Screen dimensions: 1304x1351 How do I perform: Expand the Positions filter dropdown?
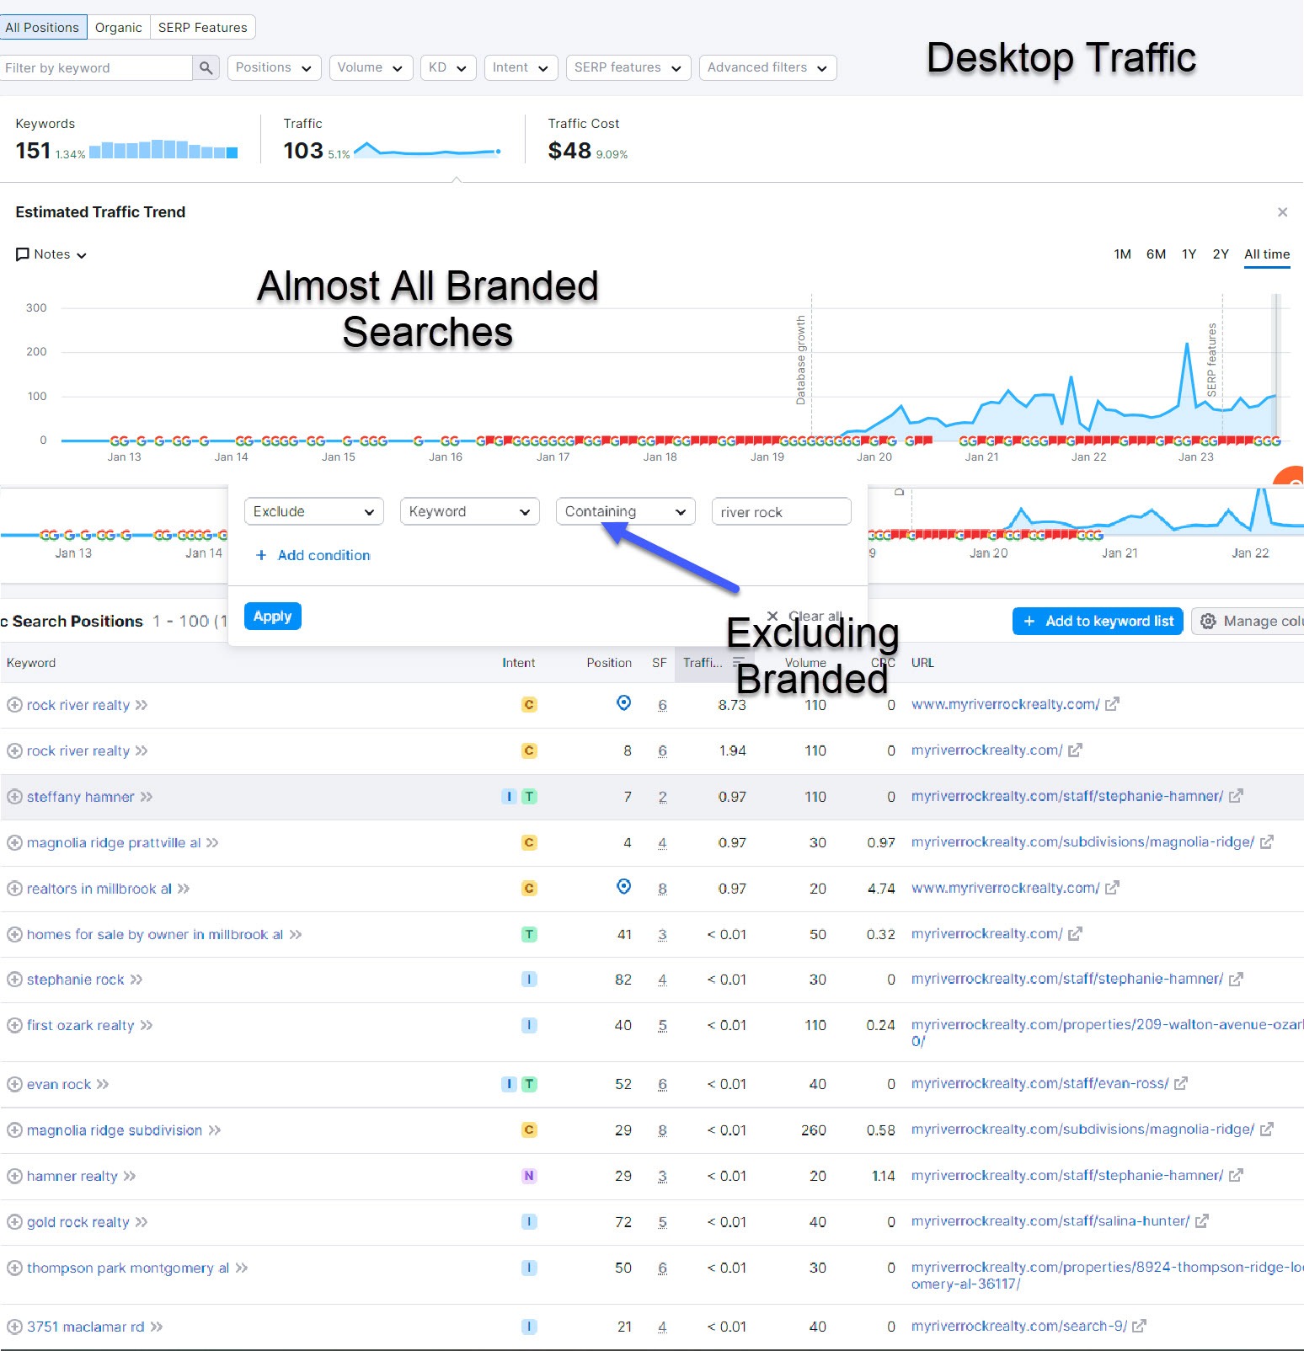coord(274,68)
